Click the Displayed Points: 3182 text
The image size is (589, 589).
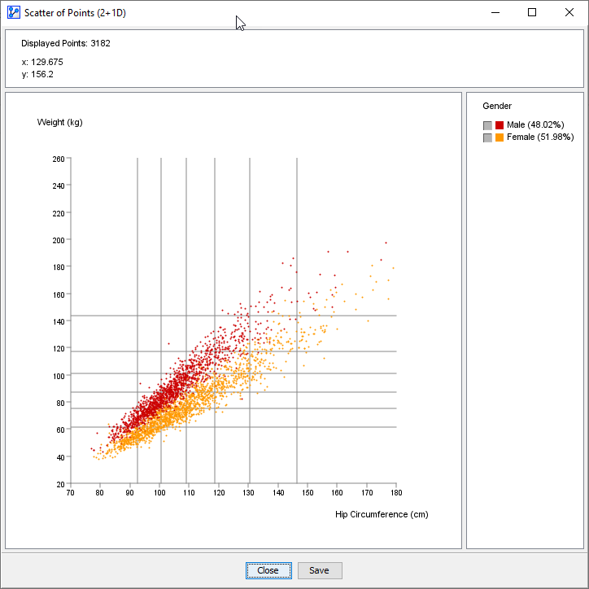point(66,44)
